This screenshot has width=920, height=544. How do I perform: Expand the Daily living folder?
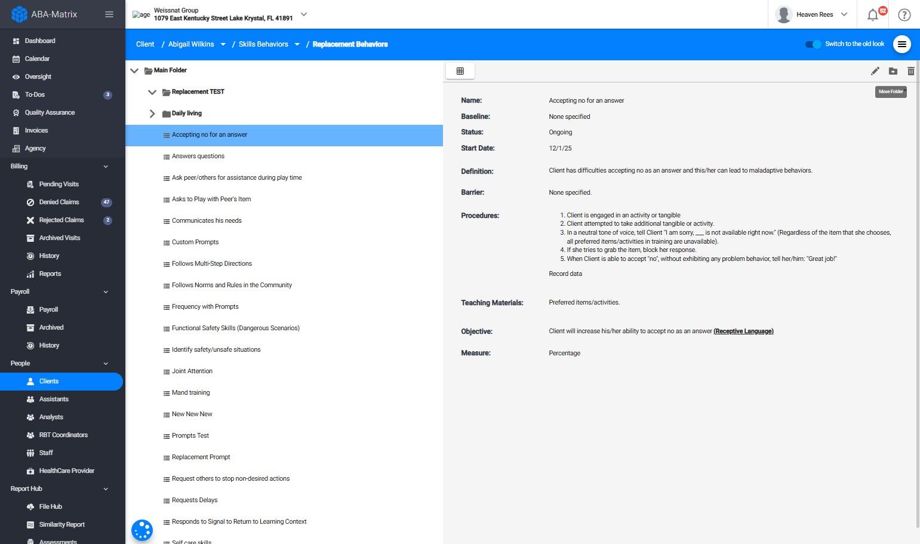click(x=152, y=113)
